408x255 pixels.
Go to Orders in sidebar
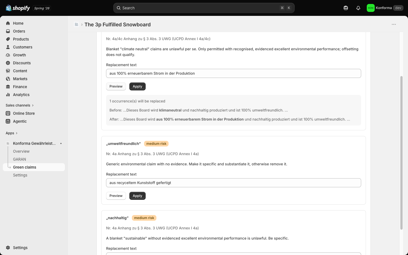tap(19, 31)
